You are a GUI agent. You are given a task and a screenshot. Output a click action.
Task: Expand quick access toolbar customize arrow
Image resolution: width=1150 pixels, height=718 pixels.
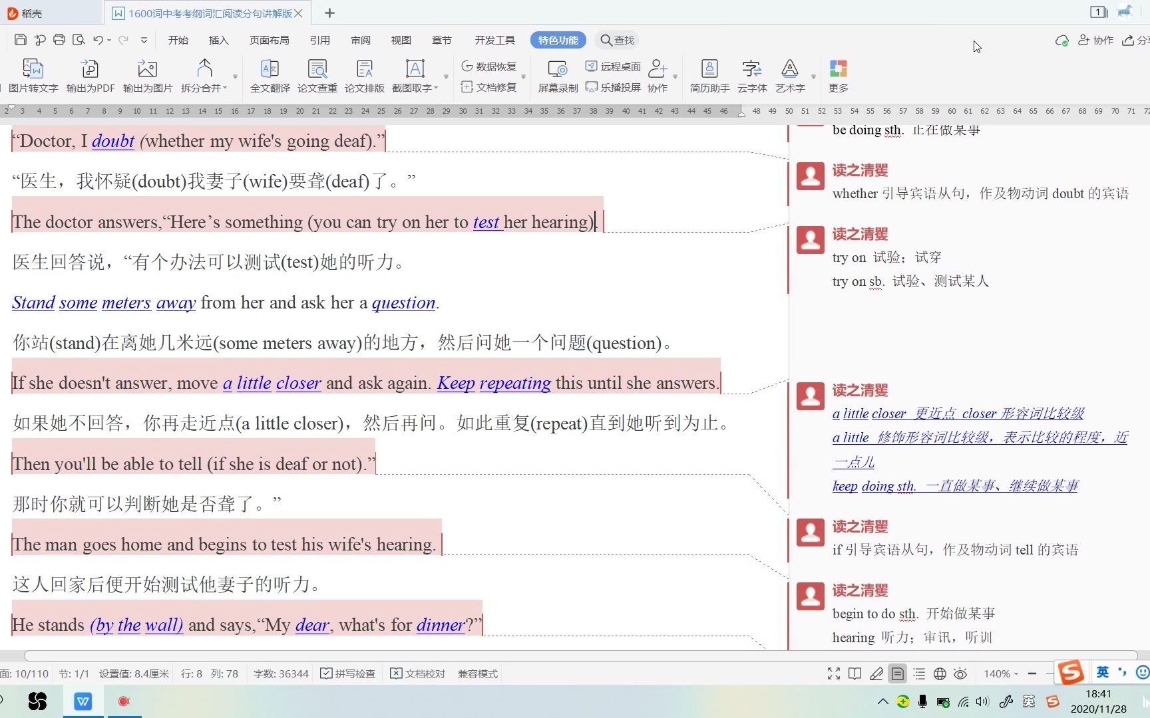[144, 40]
